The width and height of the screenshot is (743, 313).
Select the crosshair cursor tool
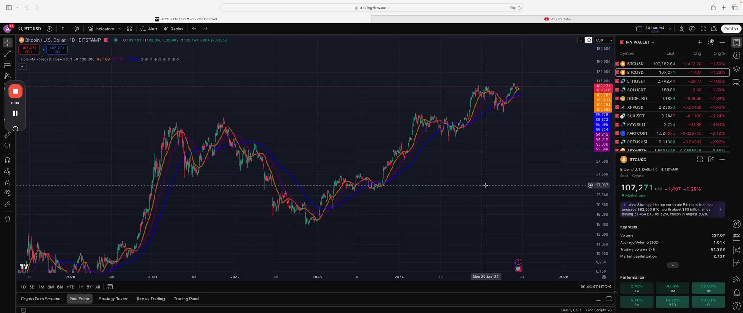(x=7, y=43)
